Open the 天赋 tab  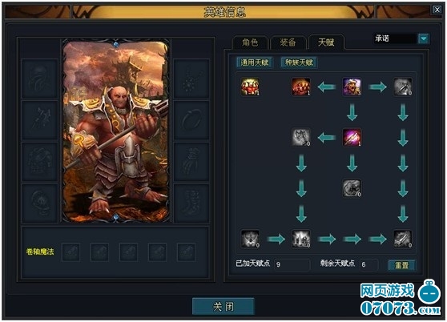(326, 43)
